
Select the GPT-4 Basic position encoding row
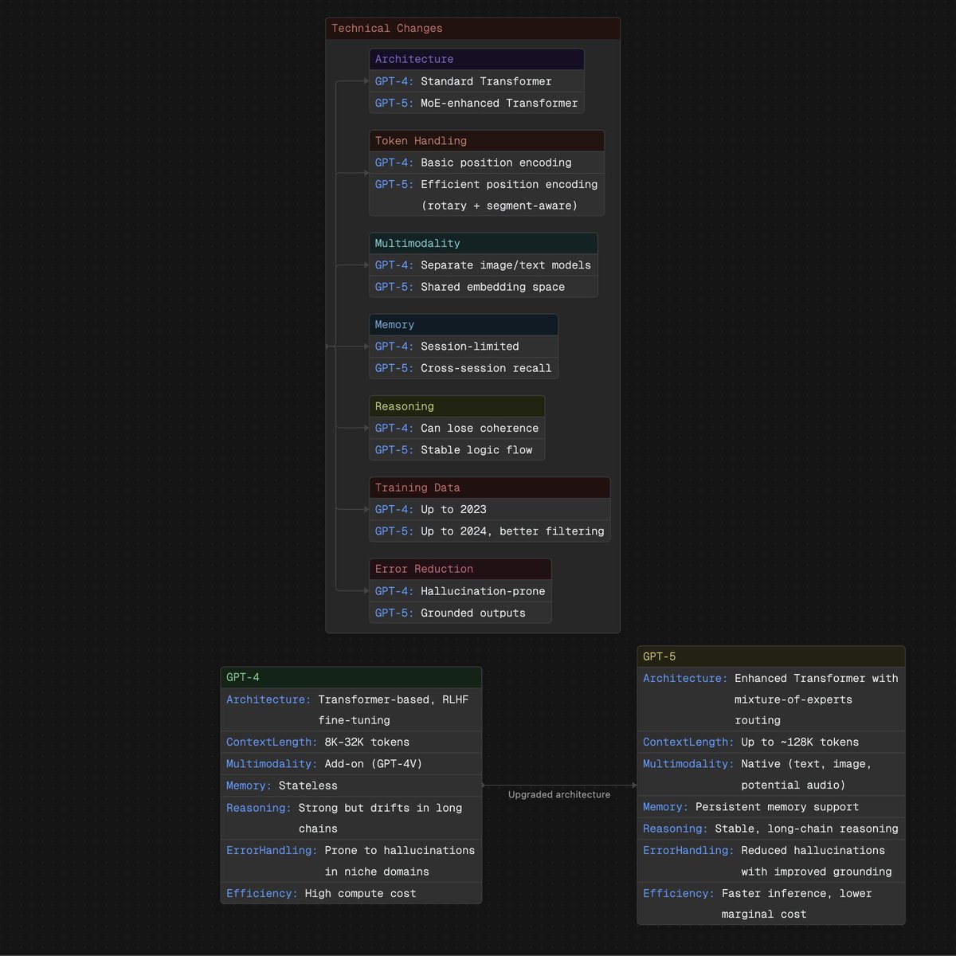point(487,163)
